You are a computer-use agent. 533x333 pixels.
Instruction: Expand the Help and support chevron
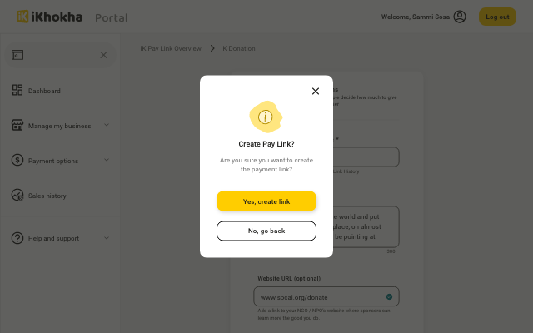point(107,238)
